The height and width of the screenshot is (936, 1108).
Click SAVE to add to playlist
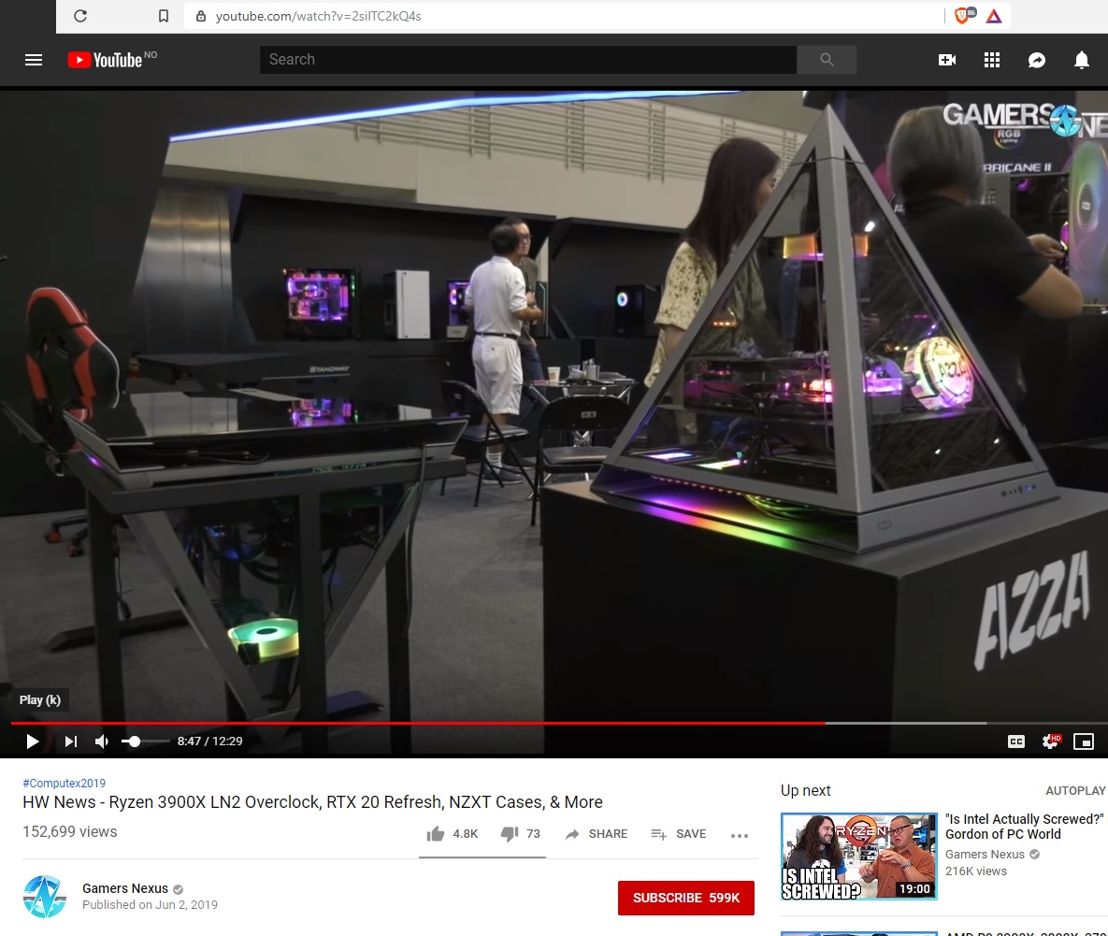[x=679, y=834]
